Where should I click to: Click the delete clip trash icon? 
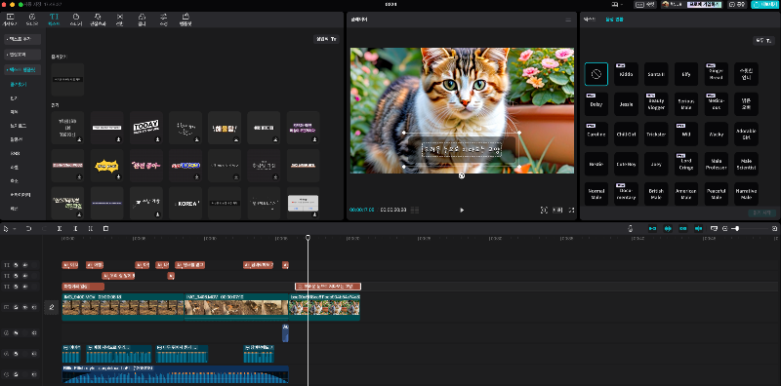105,229
